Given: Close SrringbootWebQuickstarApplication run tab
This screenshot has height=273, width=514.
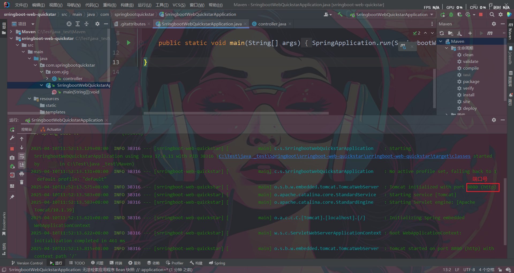Looking at the screenshot, I should [x=107, y=120].
